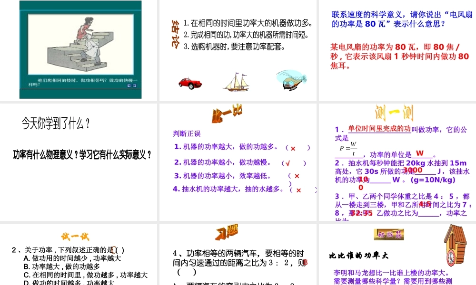The height and width of the screenshot is (285, 476).
Task: Click statement 4 抽水机的功率越大
Action: point(228,189)
